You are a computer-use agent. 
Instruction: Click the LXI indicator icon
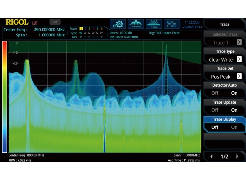point(35,23)
